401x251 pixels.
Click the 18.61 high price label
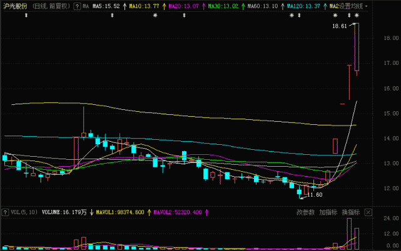pos(339,26)
